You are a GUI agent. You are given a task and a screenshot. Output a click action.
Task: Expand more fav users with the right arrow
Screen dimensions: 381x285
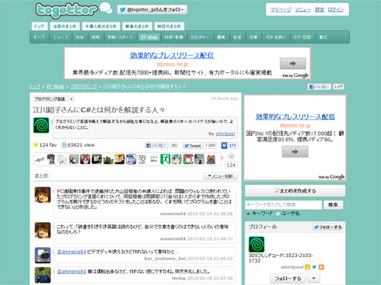[222, 158]
